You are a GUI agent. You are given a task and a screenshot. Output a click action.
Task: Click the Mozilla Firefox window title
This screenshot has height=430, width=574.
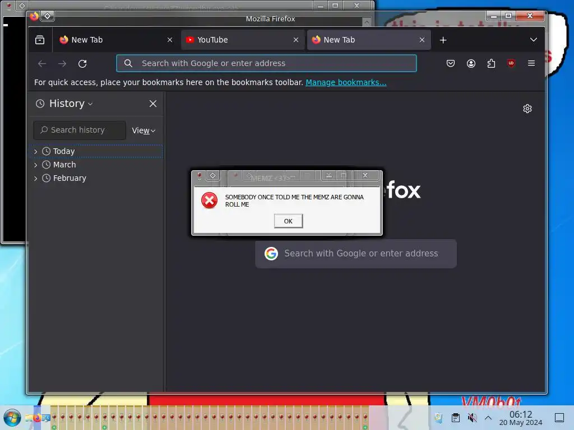coord(270,18)
